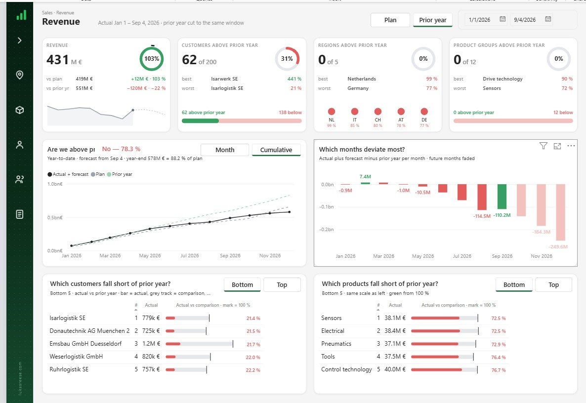Click best customer Isarwerk SE
The image size is (586, 403).
[224, 79]
